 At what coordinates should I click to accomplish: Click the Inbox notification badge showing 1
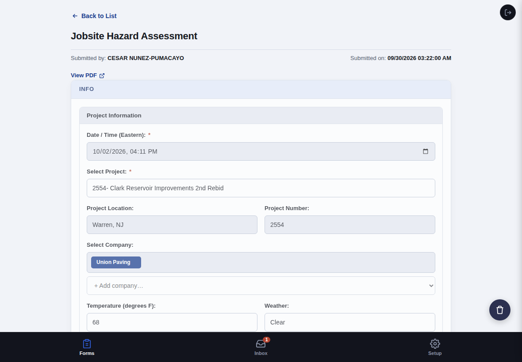266,340
